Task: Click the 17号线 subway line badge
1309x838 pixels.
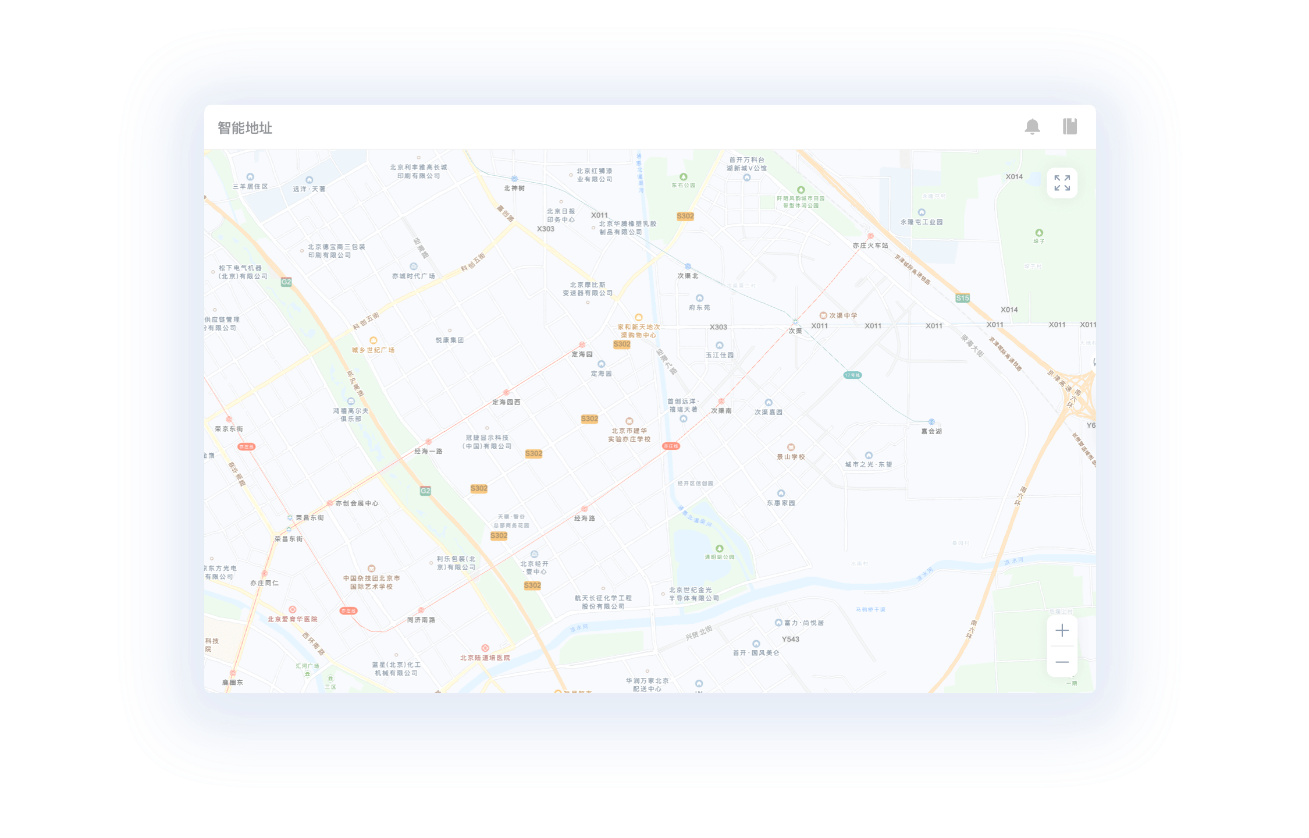Action: [852, 375]
